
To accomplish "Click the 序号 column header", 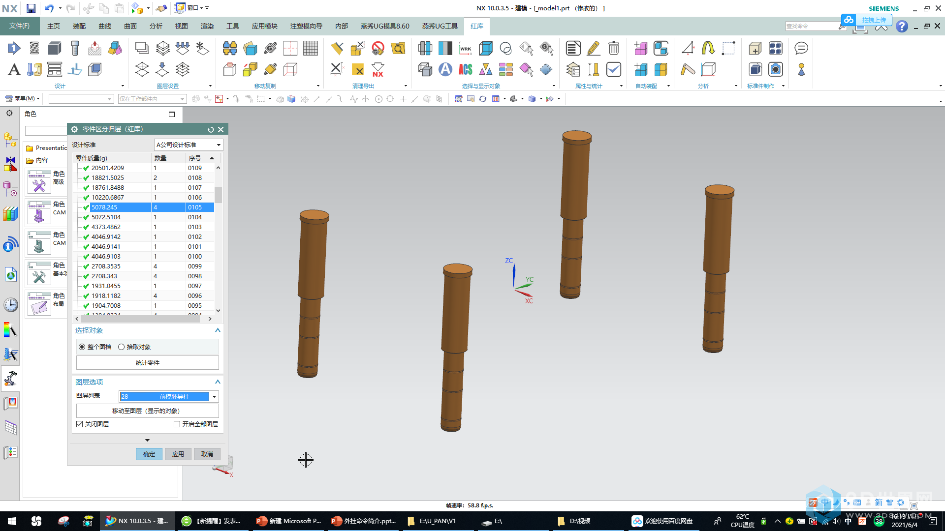I will tap(202, 158).
